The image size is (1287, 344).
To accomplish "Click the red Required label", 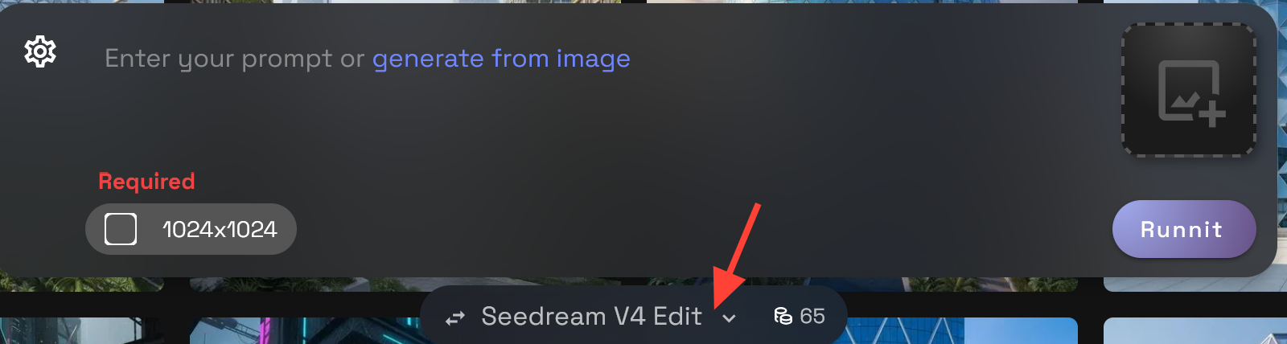I will pyautogui.click(x=146, y=181).
